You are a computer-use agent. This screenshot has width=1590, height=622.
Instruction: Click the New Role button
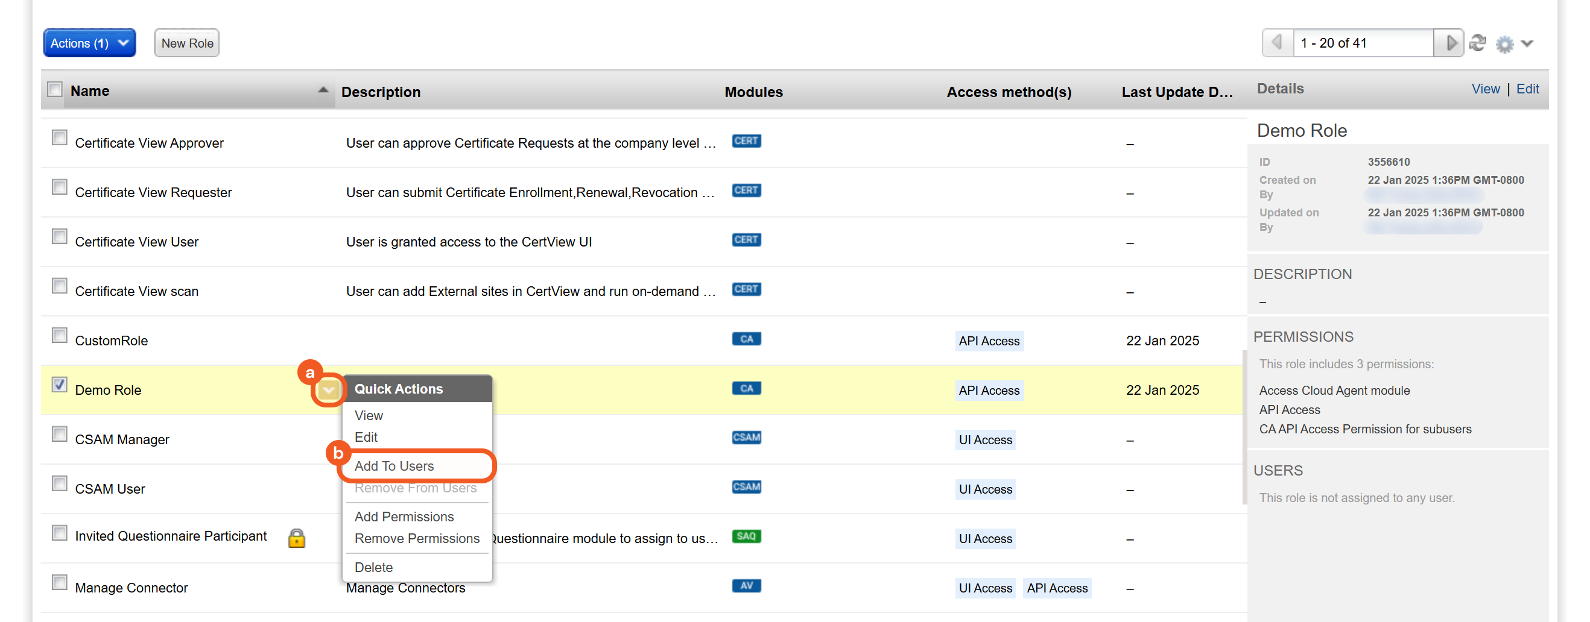(x=187, y=43)
